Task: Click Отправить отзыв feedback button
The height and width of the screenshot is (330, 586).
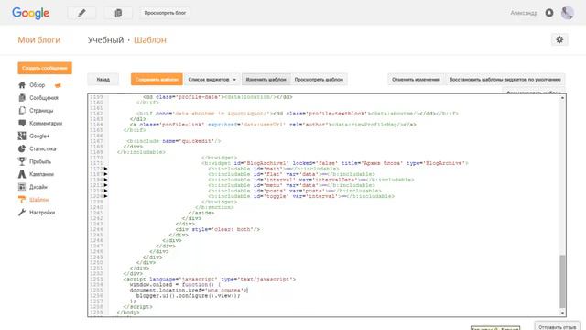Action: pos(557,326)
